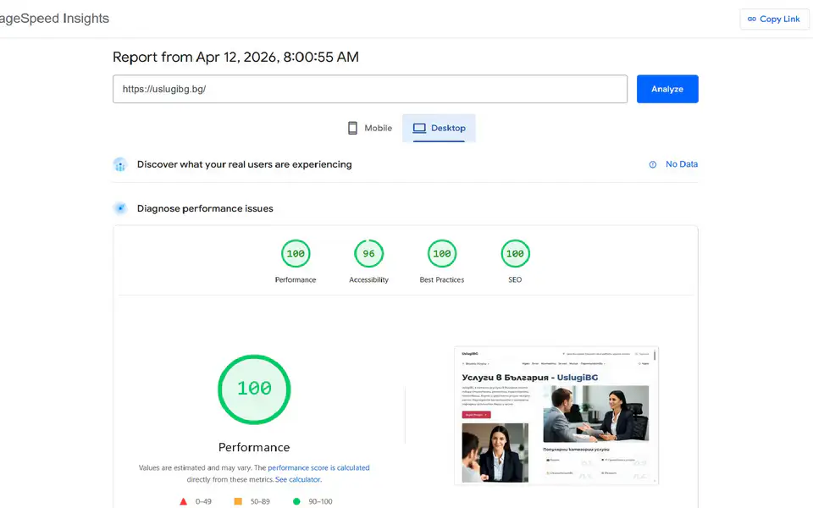Click the diagnose performance issues icon
The width and height of the screenshot is (813, 508).
pyautogui.click(x=120, y=208)
